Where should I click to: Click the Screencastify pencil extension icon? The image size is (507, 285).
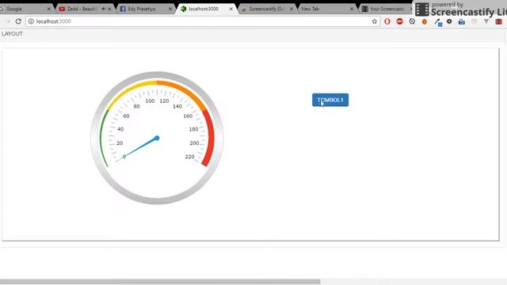tap(438, 22)
